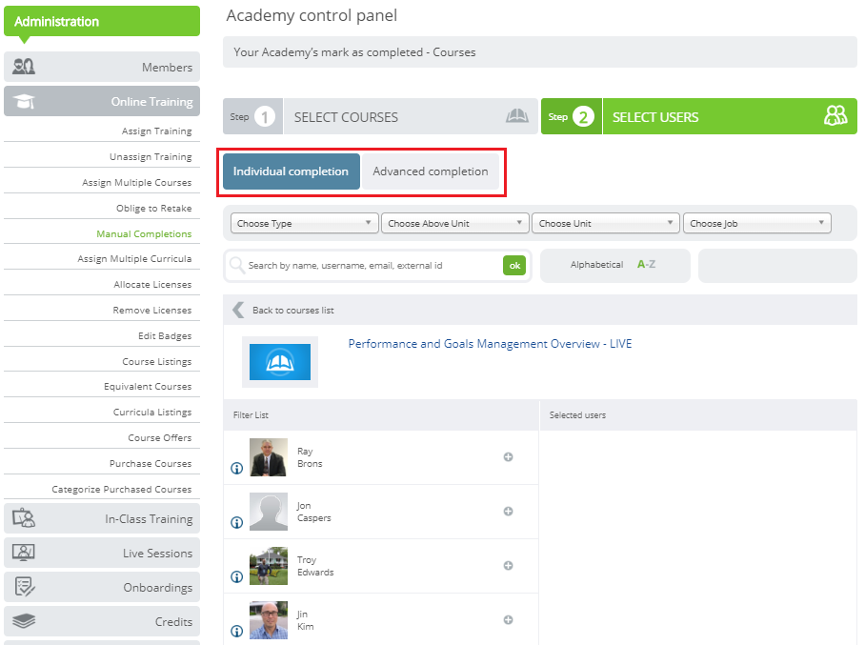Open info icon for Ray Brons
Image resolution: width=865 pixels, height=645 pixels.
236,469
